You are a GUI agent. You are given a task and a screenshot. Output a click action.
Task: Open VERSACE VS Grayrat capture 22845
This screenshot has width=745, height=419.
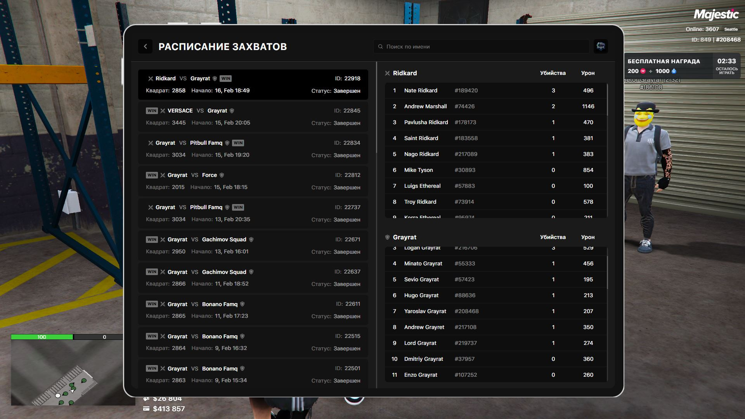click(x=253, y=117)
